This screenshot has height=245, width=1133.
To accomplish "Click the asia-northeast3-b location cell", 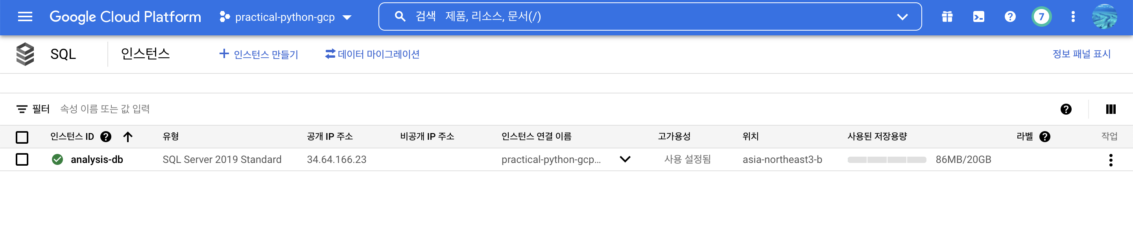I will tap(782, 159).
